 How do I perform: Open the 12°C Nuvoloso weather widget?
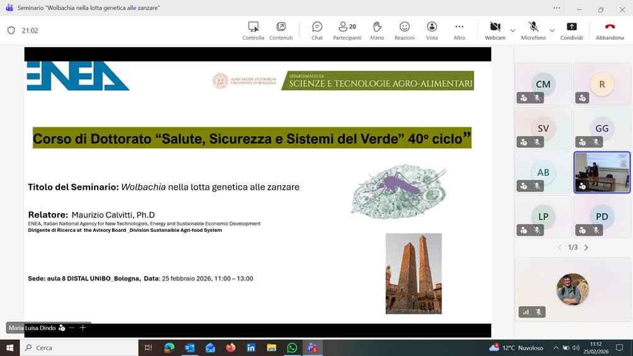(x=516, y=348)
